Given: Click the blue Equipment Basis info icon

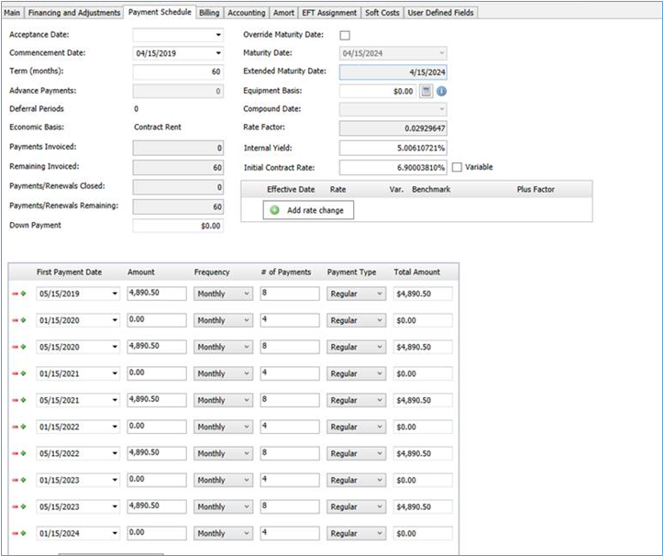Looking at the screenshot, I should click(x=441, y=91).
